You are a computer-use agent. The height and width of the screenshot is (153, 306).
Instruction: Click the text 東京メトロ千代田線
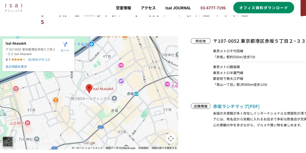[x=228, y=51]
